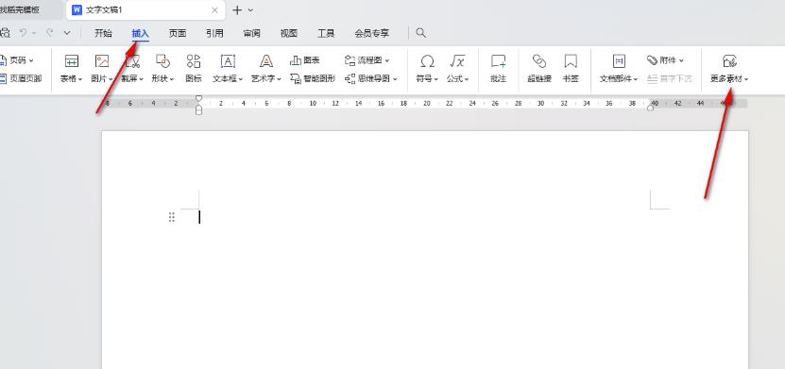Expand the 思维导图 mind map dropdown
The width and height of the screenshot is (785, 369).
pyautogui.click(x=395, y=79)
